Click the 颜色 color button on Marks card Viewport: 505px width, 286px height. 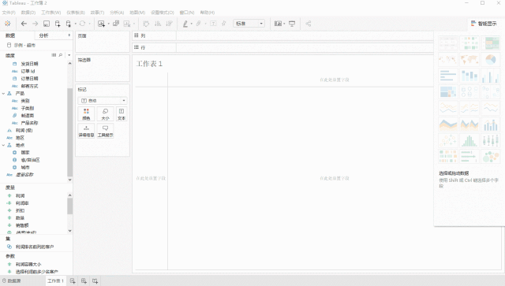86,114
